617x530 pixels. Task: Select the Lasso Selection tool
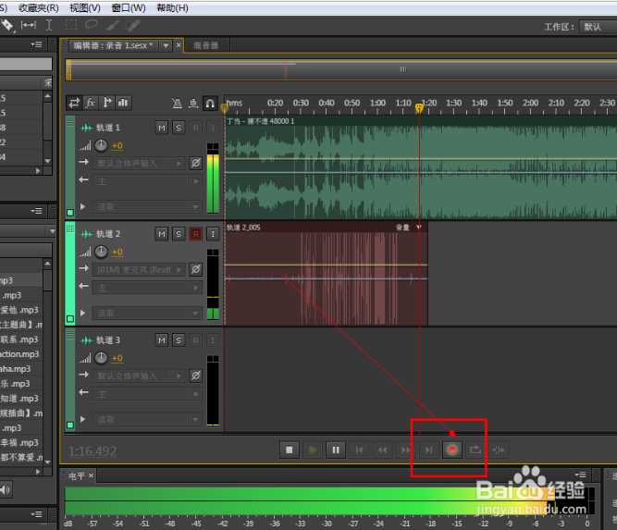click(92, 25)
